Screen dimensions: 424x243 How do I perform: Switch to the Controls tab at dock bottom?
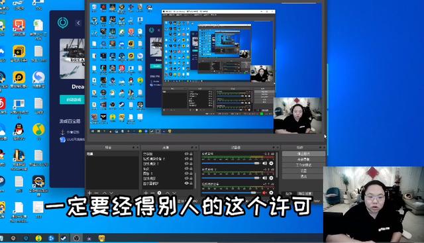click(289, 193)
